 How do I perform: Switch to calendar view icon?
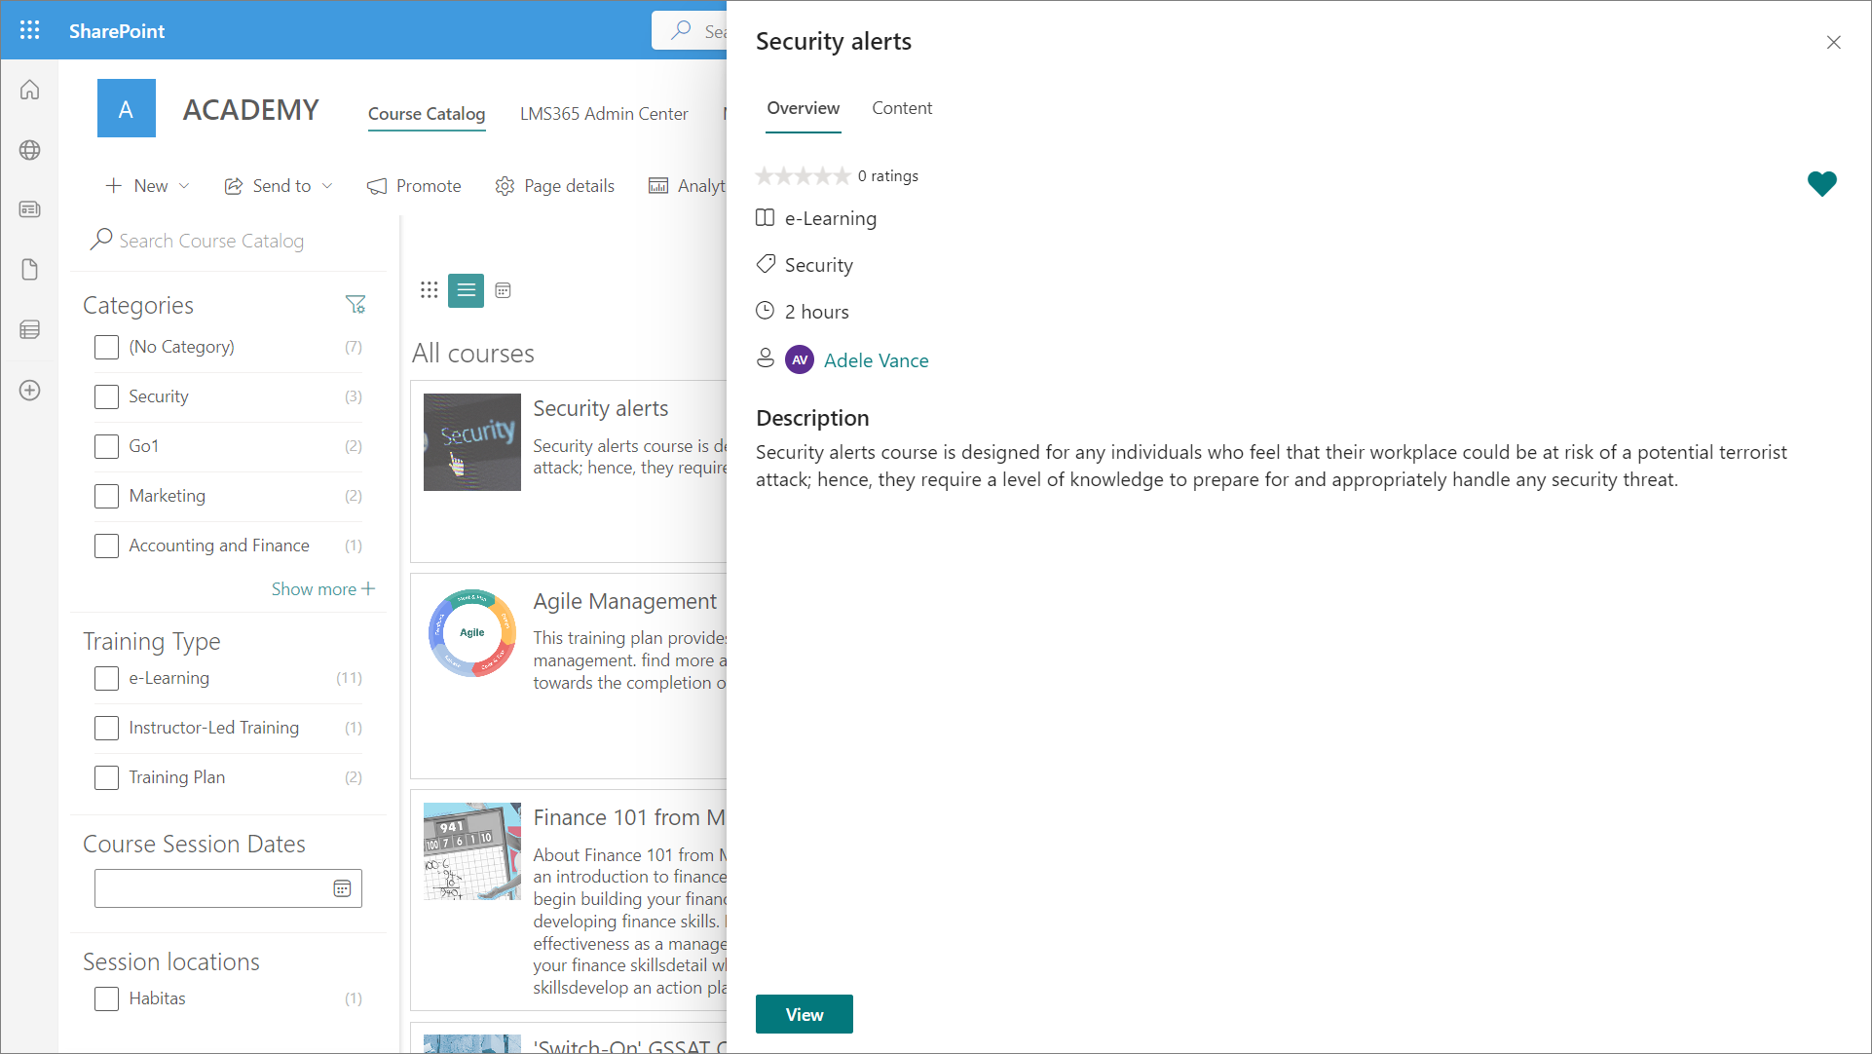[503, 290]
